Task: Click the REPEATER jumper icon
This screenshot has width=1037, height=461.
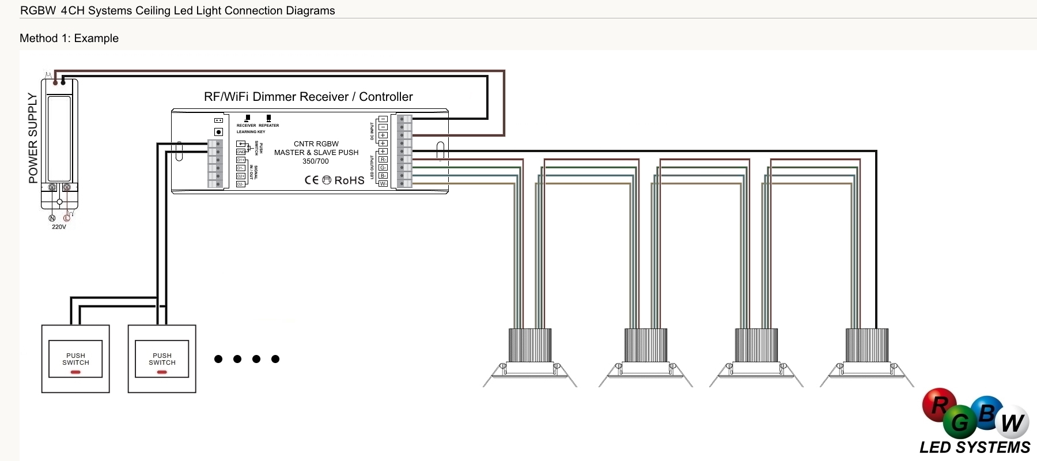Action: (268, 118)
